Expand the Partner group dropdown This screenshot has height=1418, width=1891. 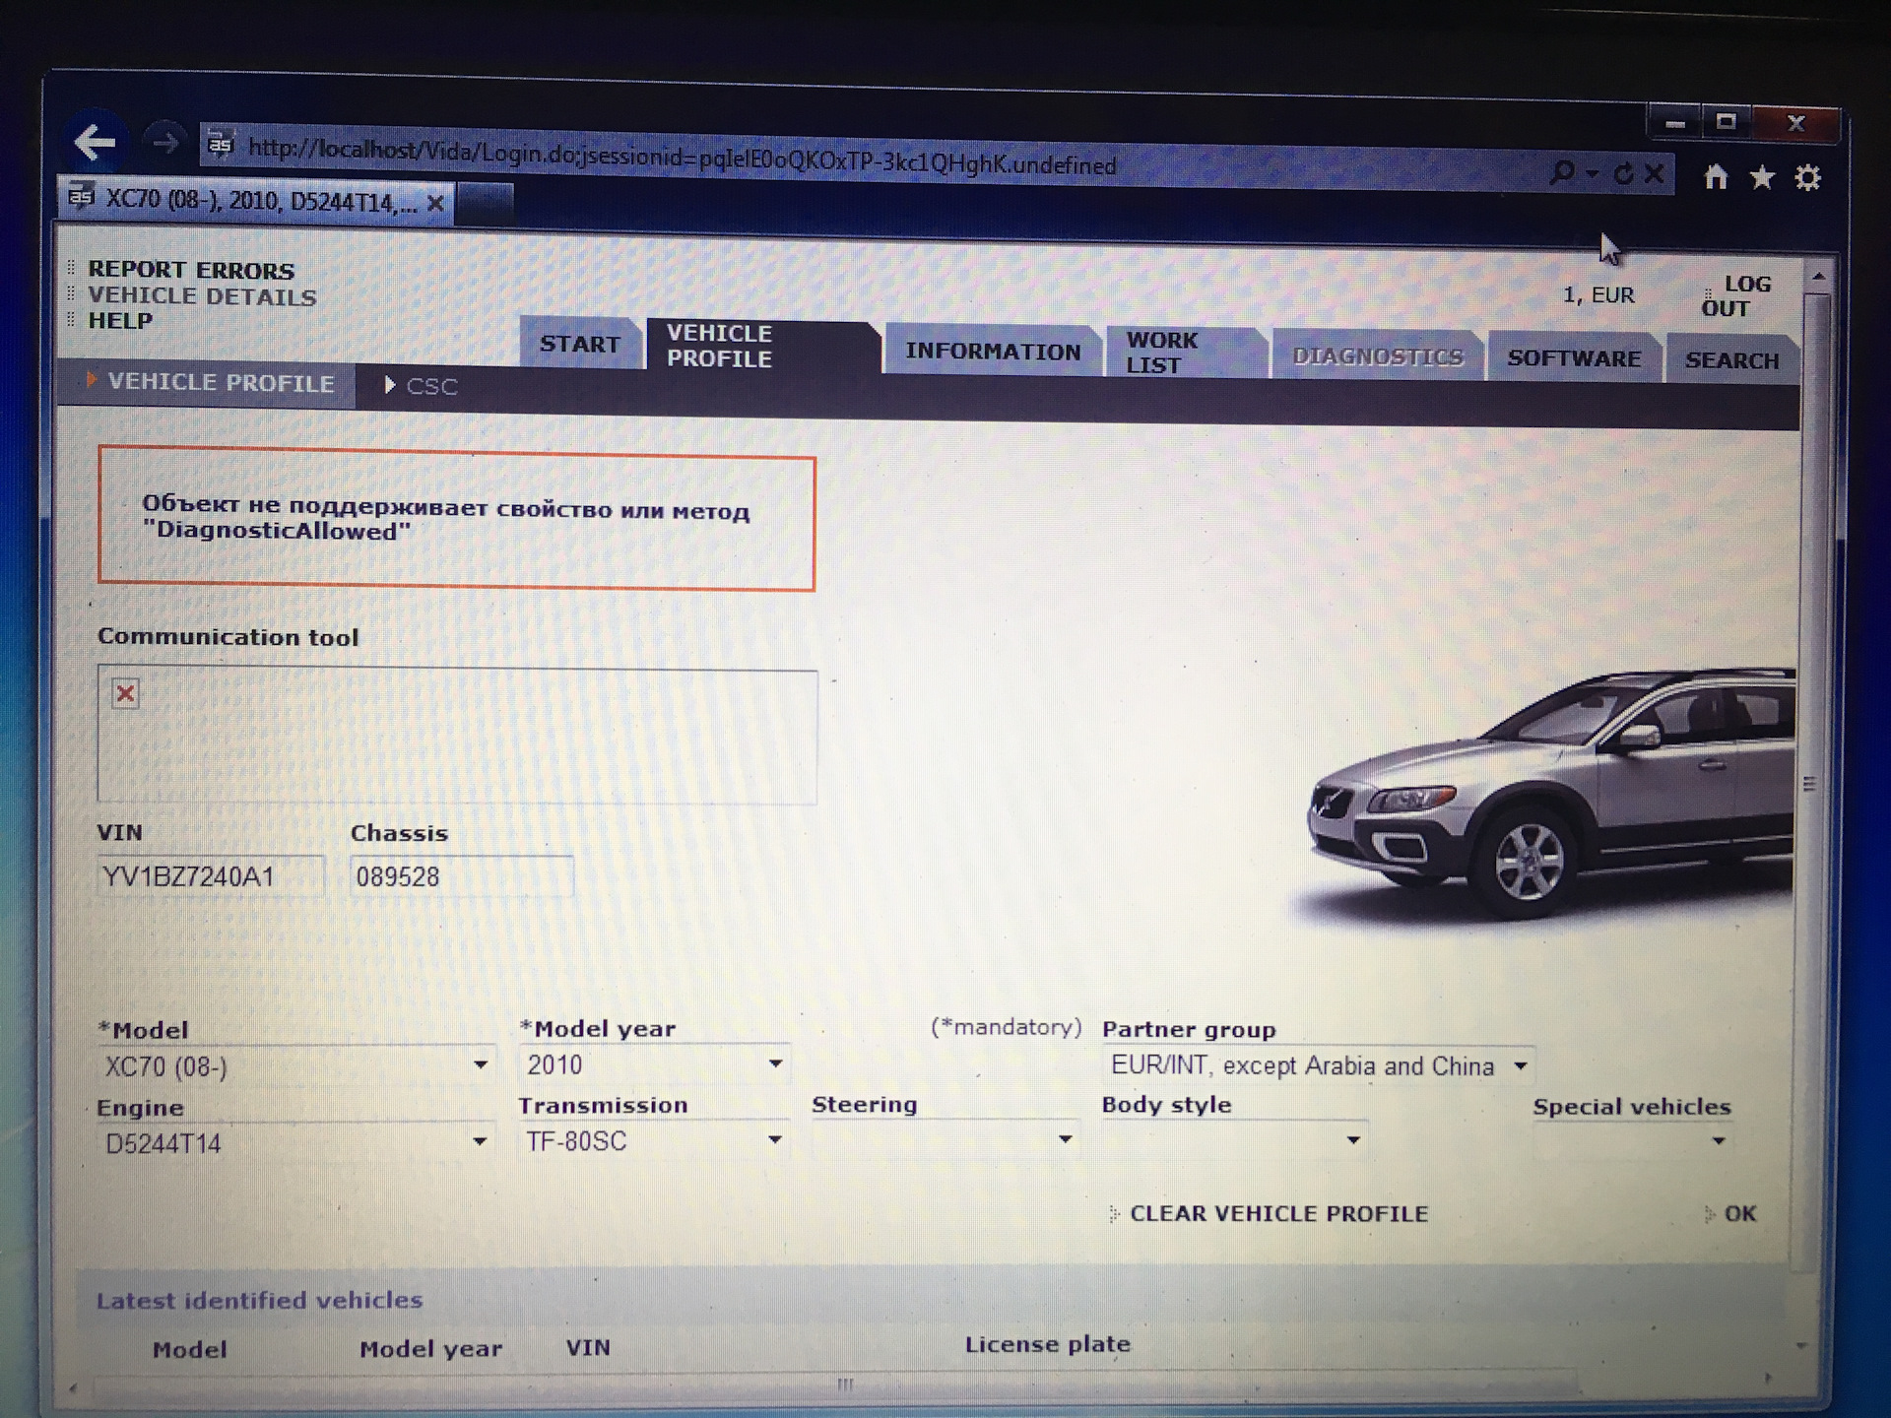(1318, 1065)
